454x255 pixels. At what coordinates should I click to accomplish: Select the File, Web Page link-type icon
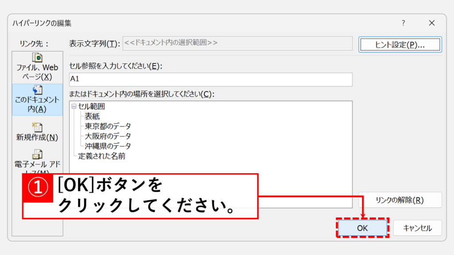click(x=37, y=58)
